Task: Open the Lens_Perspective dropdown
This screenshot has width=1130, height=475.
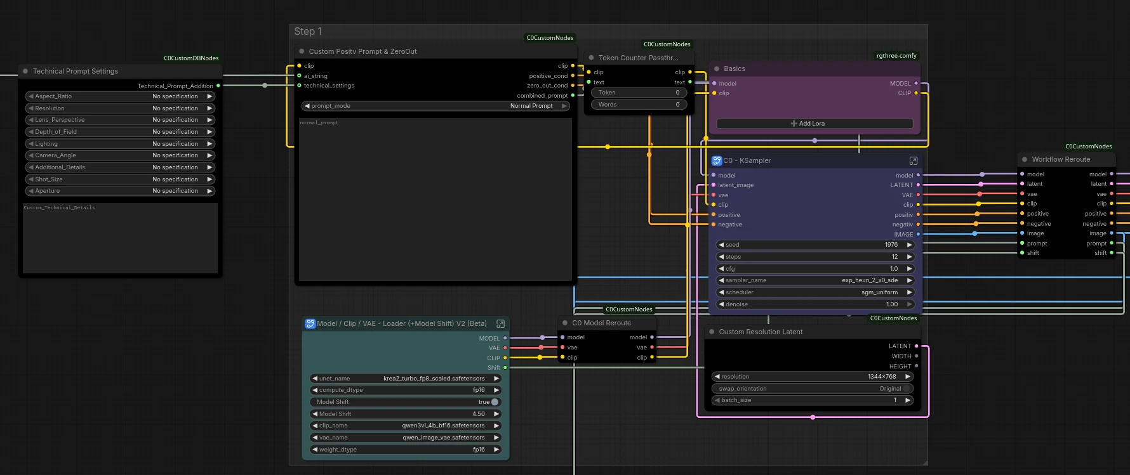Action: tap(120, 120)
